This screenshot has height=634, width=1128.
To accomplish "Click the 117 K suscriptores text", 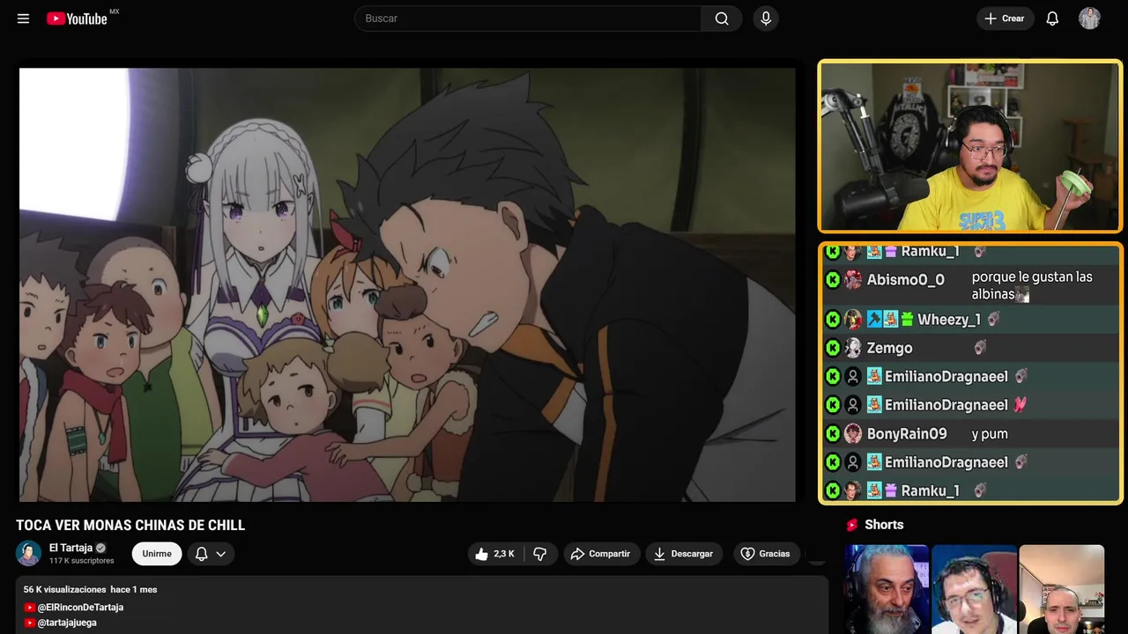I will (x=82, y=561).
